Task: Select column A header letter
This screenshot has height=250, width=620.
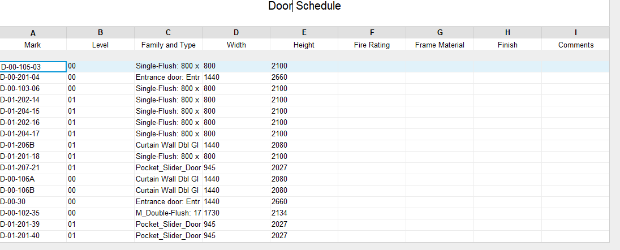Action: tap(33, 33)
